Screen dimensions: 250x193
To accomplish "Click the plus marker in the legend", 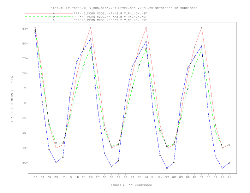I will (54, 14).
